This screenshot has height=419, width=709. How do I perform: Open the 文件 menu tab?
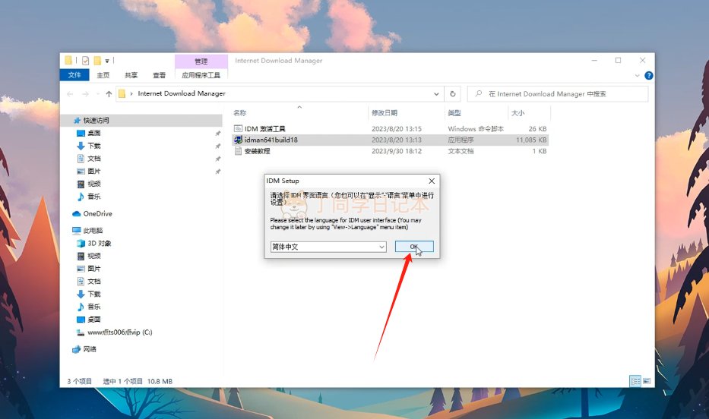pos(74,75)
